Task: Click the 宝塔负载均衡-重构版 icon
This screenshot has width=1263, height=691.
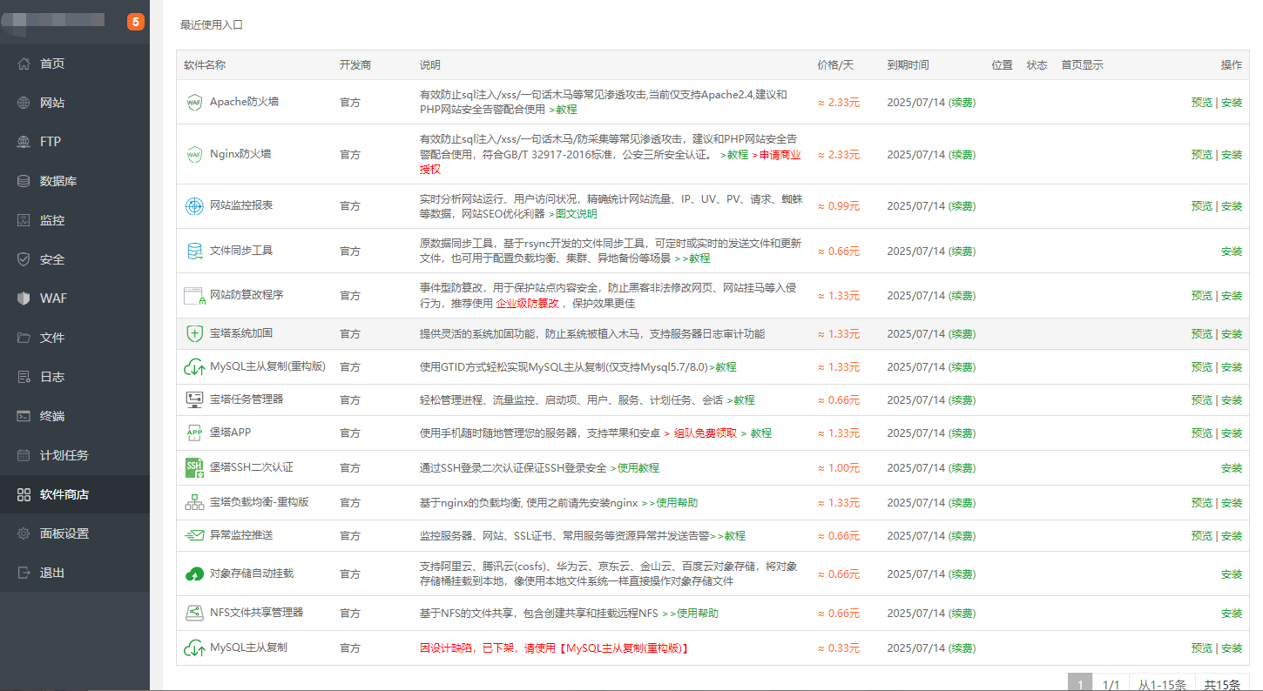Action: tap(193, 502)
